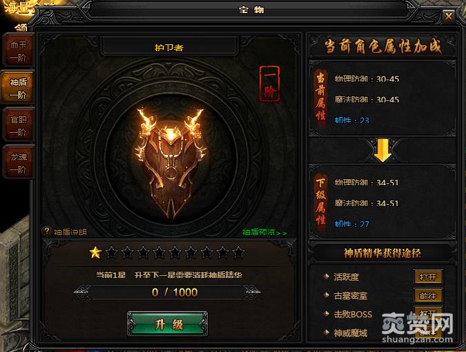Click the last empty star

point(238,252)
